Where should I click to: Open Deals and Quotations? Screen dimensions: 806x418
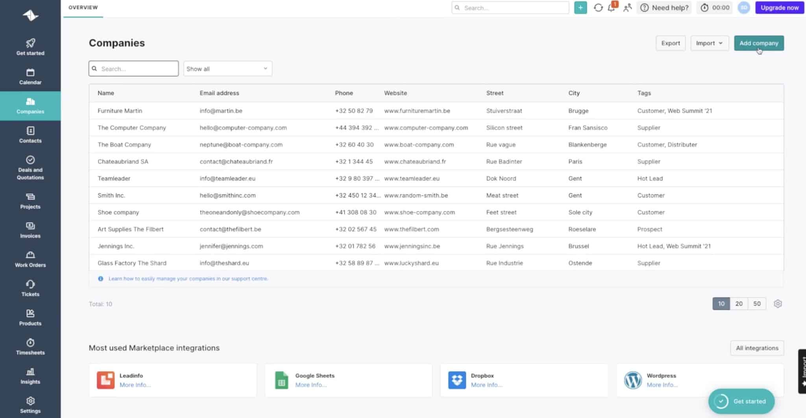coord(30,168)
